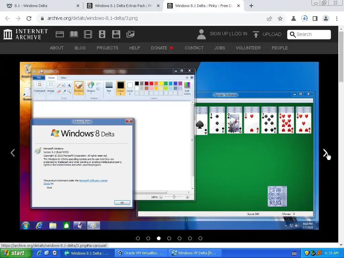
Task: Launch media player from XP quick launch
Action: [55, 253]
